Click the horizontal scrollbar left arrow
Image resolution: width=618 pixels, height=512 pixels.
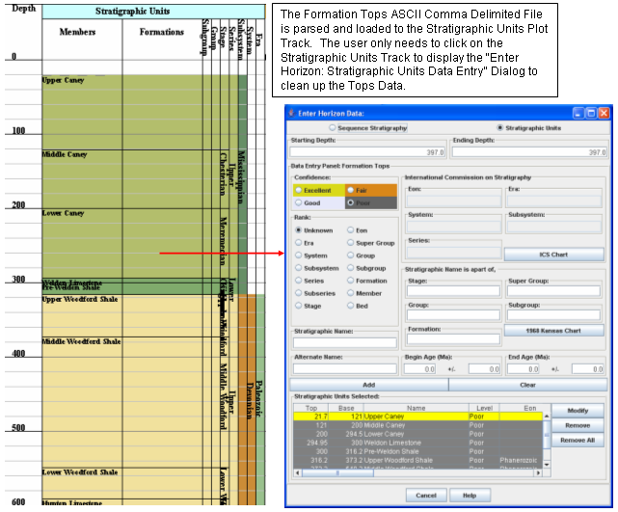[297, 472]
